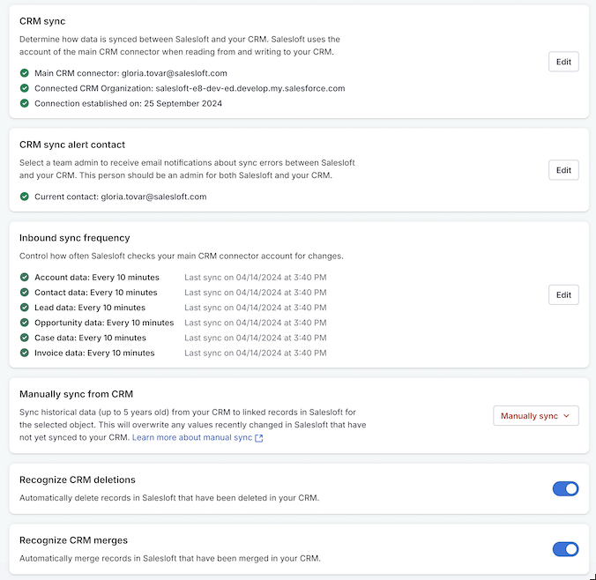596x580 pixels.
Task: Turn off Recognize CRM merges switch
Action: click(565, 549)
